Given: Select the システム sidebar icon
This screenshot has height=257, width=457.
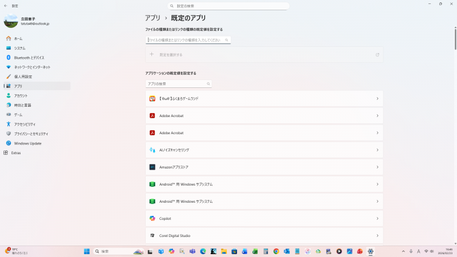Looking at the screenshot, I should 9,48.
